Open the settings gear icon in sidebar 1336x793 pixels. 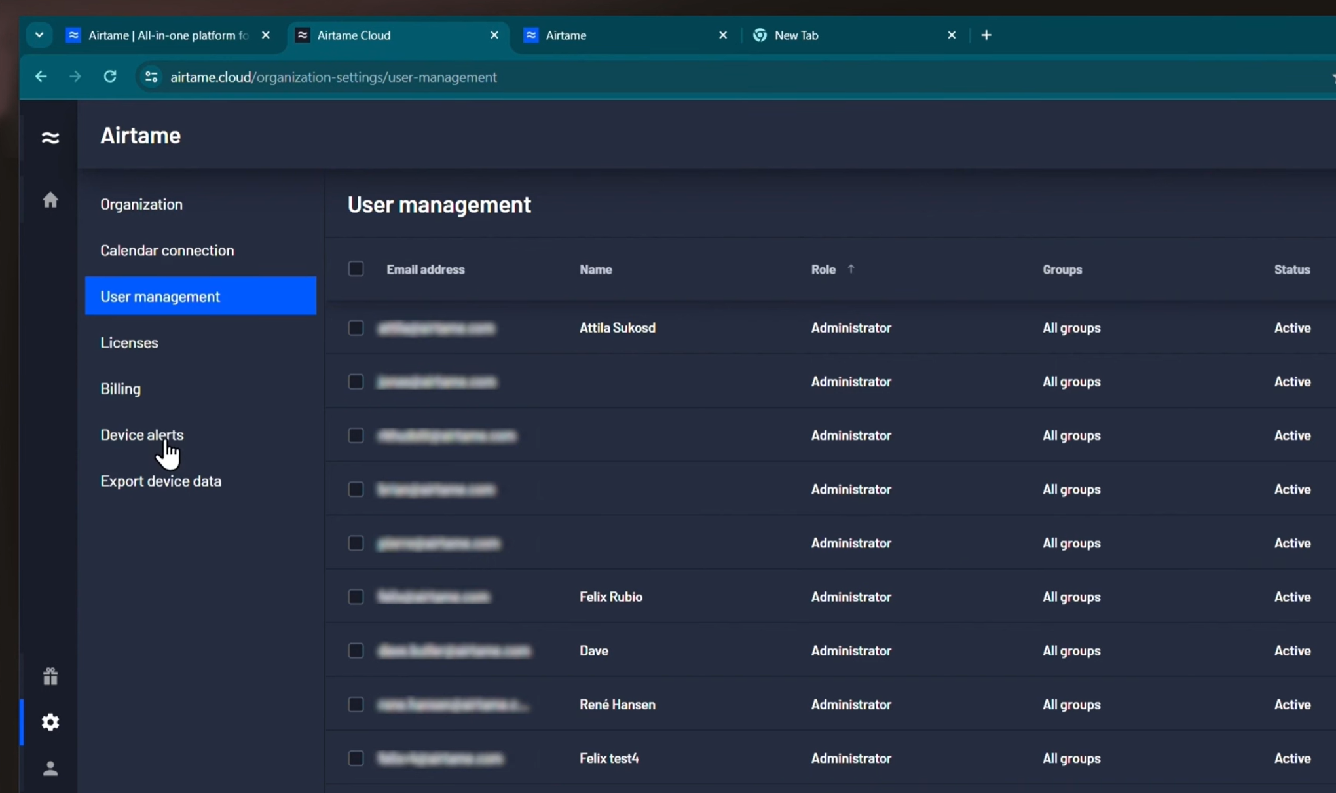point(50,722)
